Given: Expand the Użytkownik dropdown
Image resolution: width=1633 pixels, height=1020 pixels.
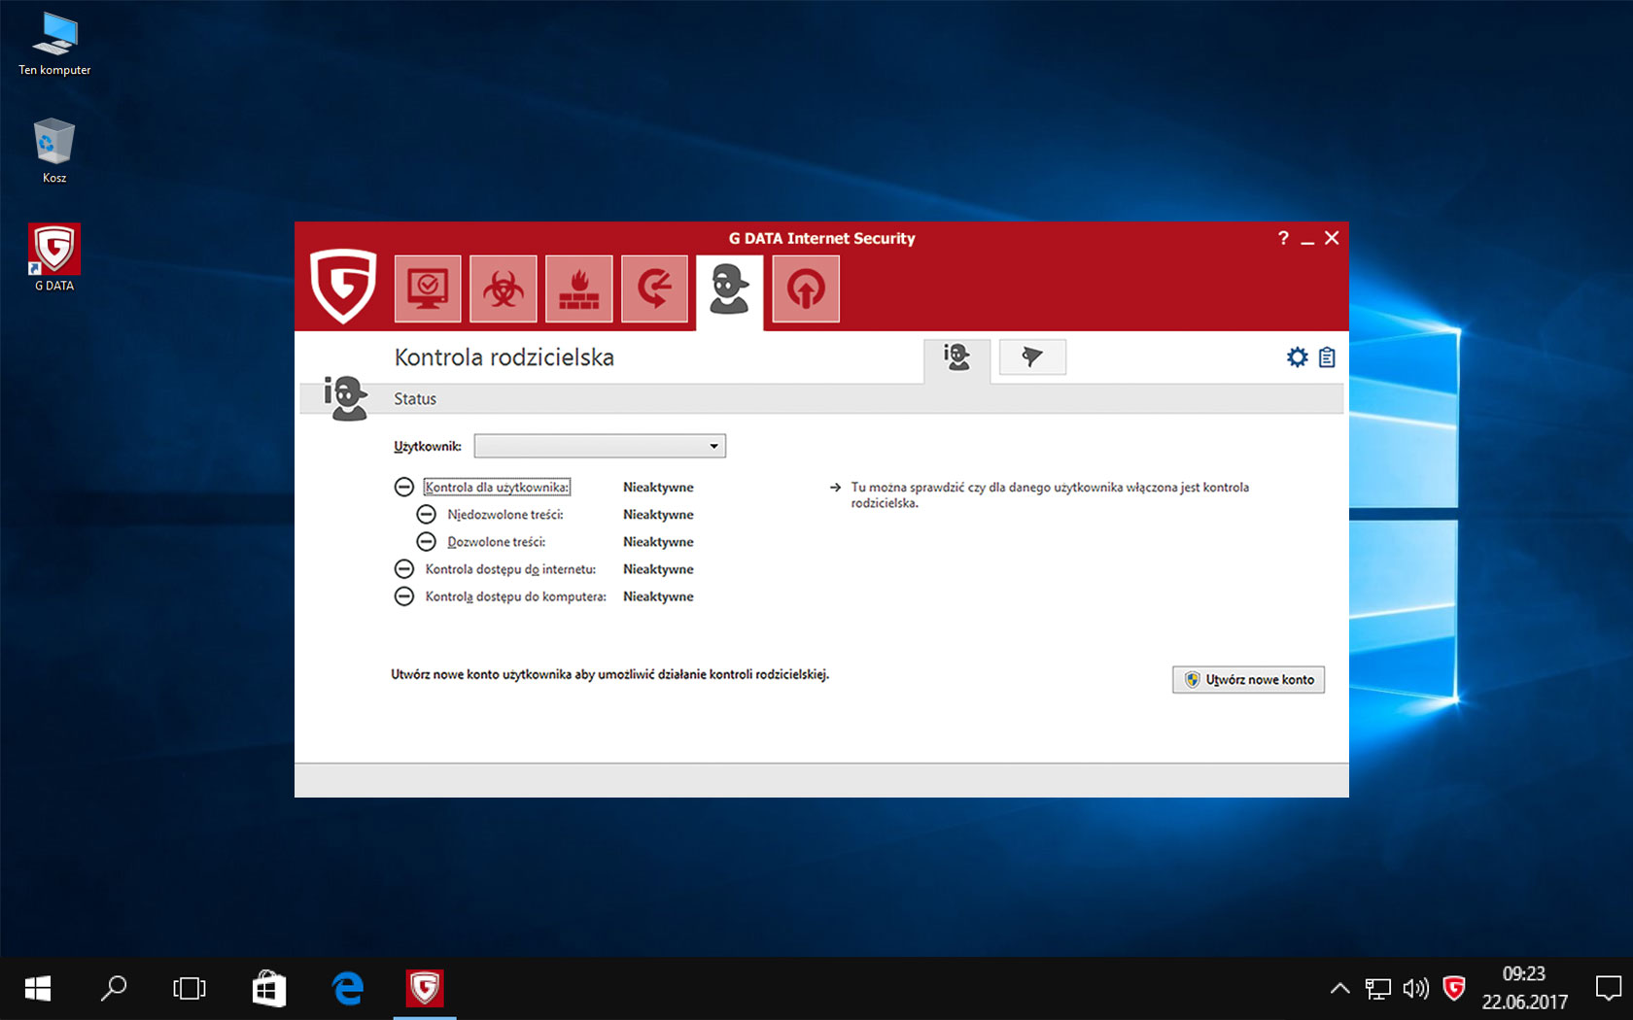Looking at the screenshot, I should tap(600, 446).
